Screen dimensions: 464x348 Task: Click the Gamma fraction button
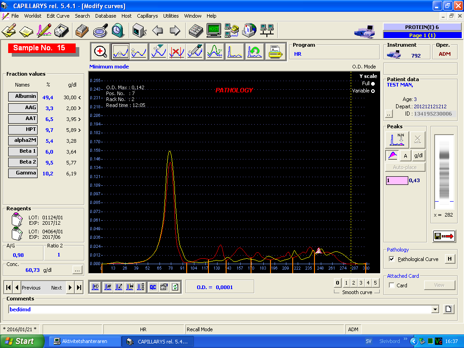click(23, 173)
